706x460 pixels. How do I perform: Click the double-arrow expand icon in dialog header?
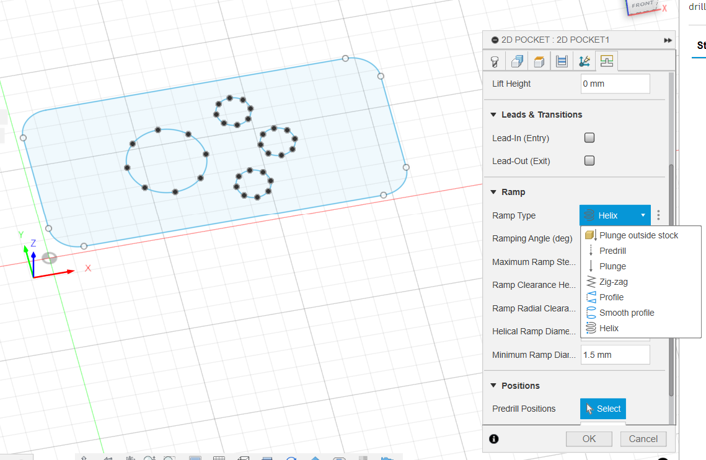tap(668, 40)
